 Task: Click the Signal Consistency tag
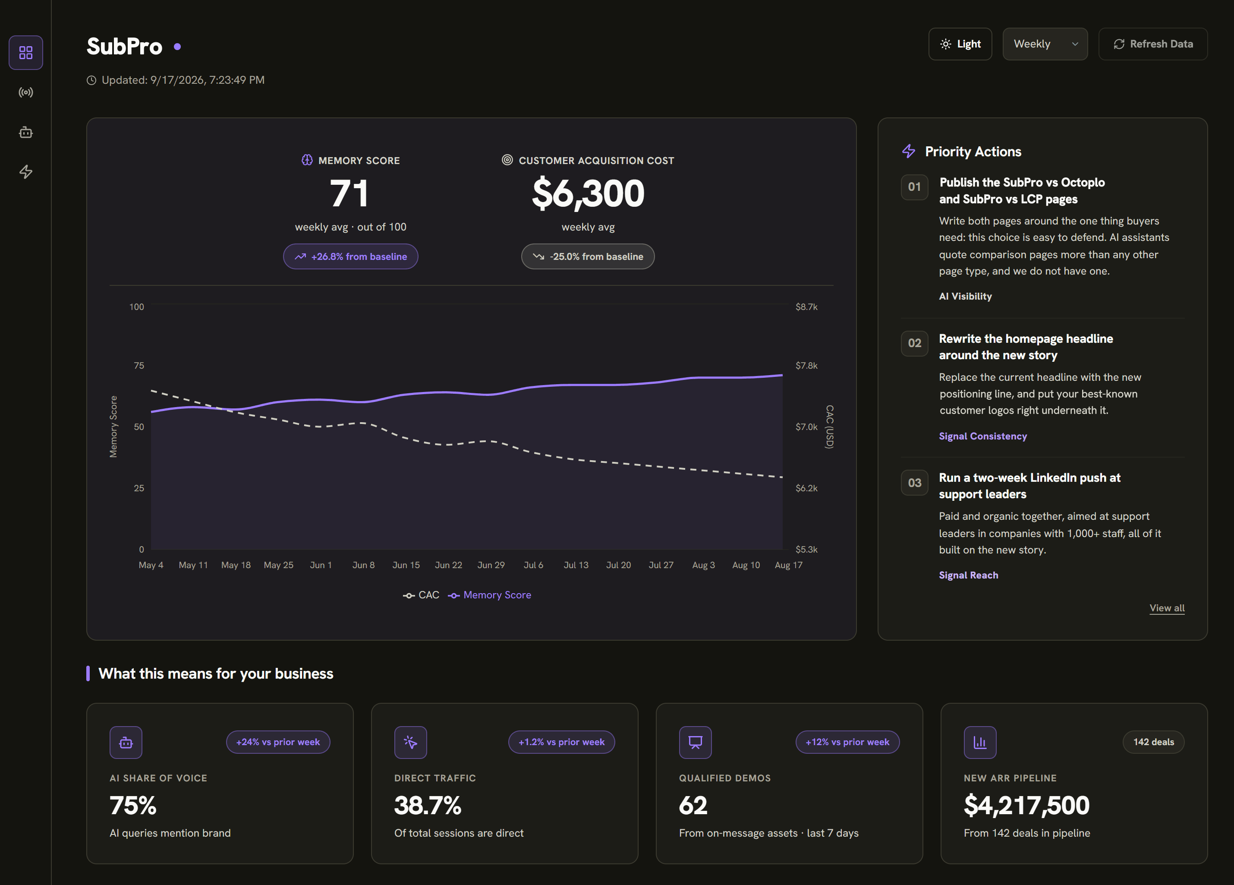click(982, 436)
